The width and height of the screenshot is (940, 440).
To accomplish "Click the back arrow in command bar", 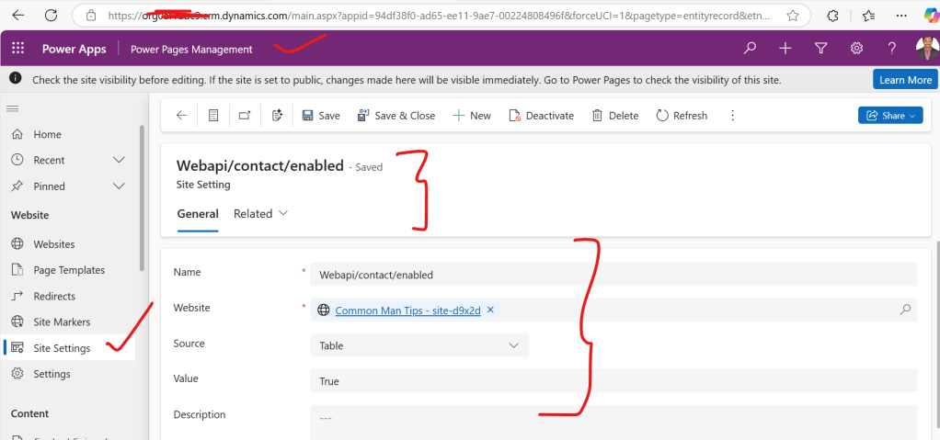I will click(181, 116).
